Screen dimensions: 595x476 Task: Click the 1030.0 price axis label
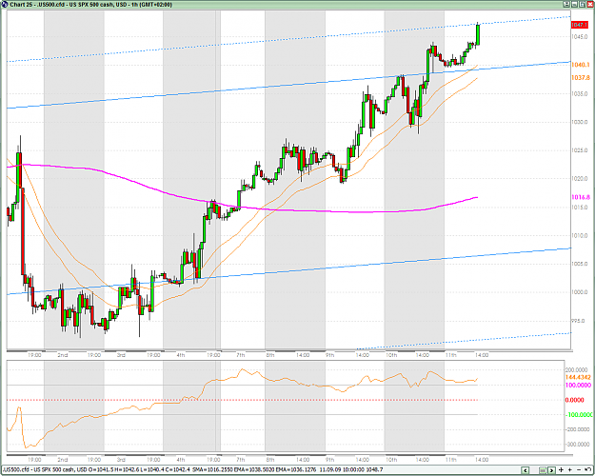click(x=580, y=122)
